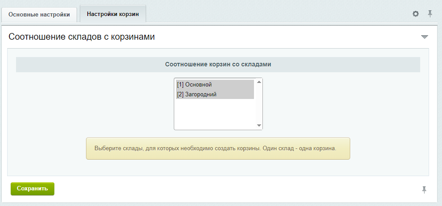Viewport: 442px width, 206px height.
Task: Click the listbox scroll up arrow
Action: point(259,82)
